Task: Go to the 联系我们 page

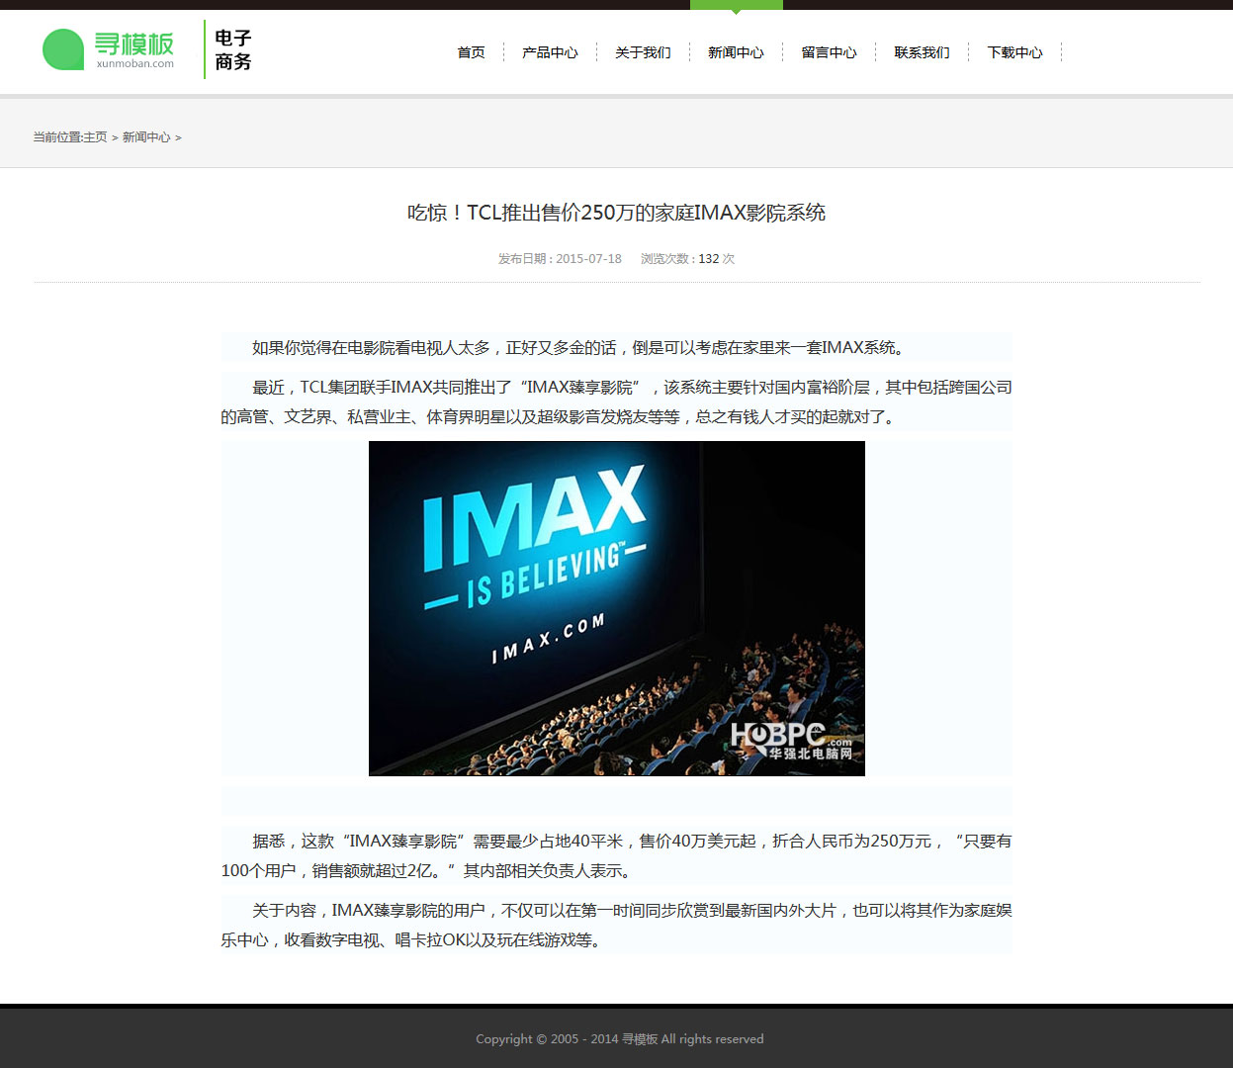Action: pos(922,52)
